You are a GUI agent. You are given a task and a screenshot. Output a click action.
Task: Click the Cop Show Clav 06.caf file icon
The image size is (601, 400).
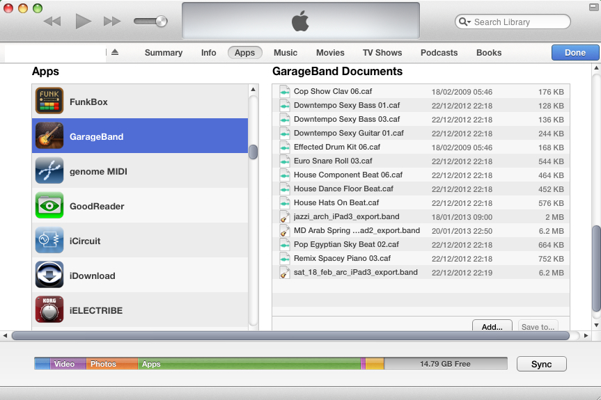tap(284, 92)
